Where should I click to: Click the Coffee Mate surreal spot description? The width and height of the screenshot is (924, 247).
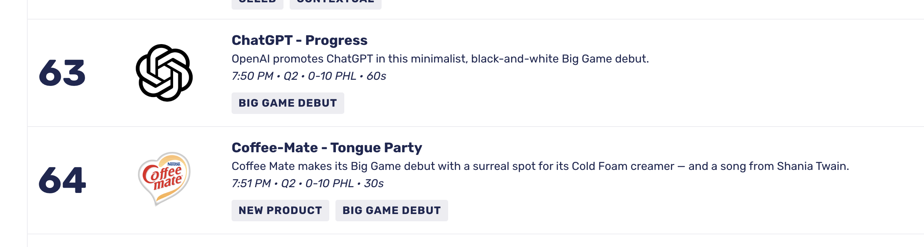pyautogui.click(x=540, y=166)
